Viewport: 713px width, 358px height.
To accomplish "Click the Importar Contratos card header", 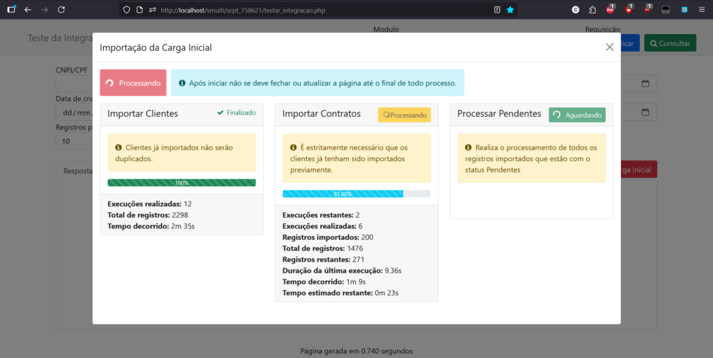I will [321, 114].
